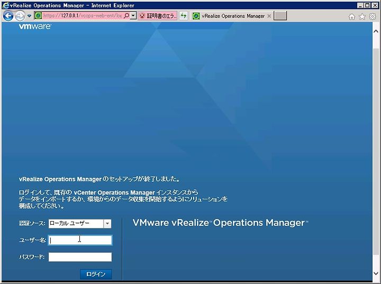Screen dimensions: 381x284
Task: Click the パスワード input field
Action: coord(80,257)
